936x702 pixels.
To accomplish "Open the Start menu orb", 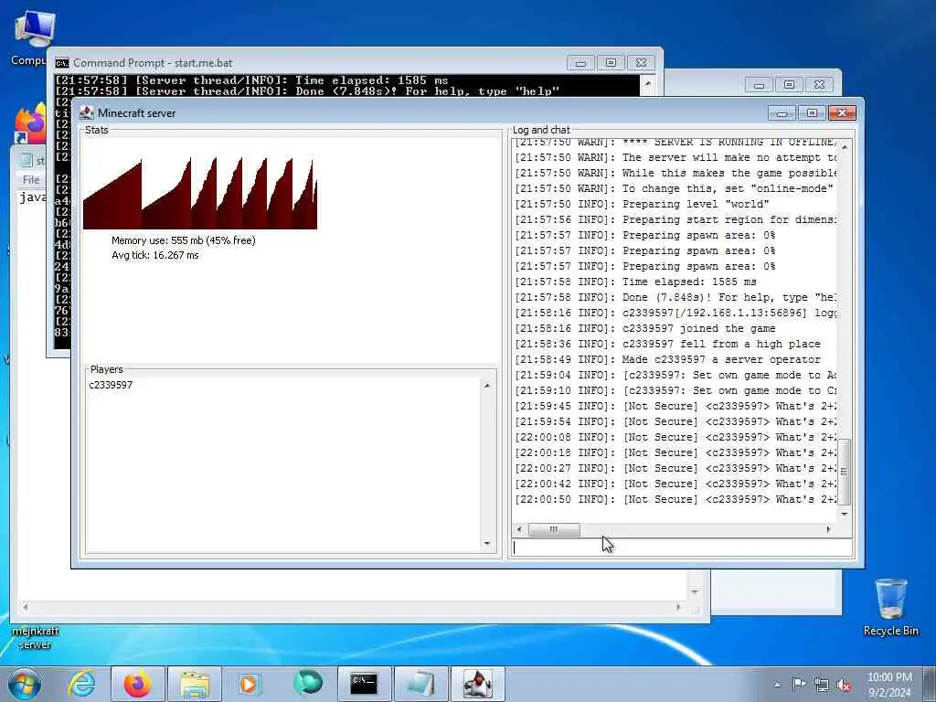I will pyautogui.click(x=25, y=684).
